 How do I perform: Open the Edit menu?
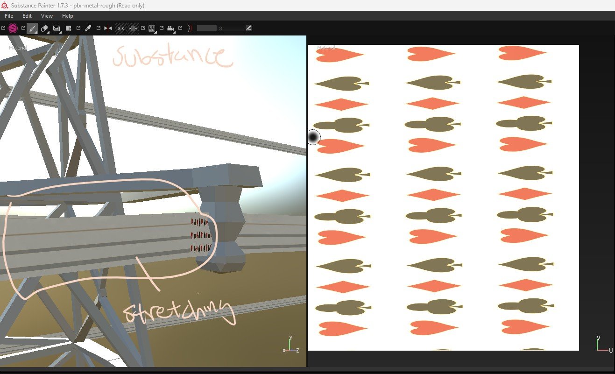tap(27, 16)
